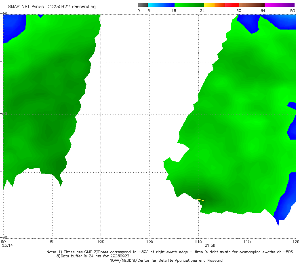Click the blue low-wind patch in the top-left corner

pyautogui.click(x=13, y=27)
